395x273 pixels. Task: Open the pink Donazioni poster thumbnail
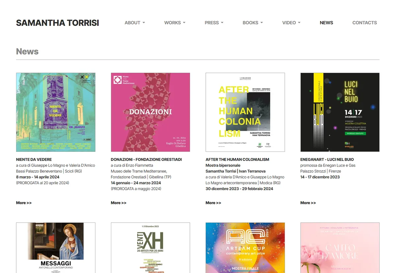150,112
